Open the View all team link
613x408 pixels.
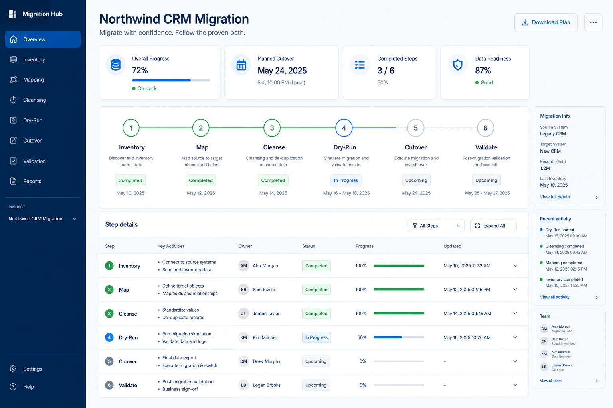coord(551,381)
